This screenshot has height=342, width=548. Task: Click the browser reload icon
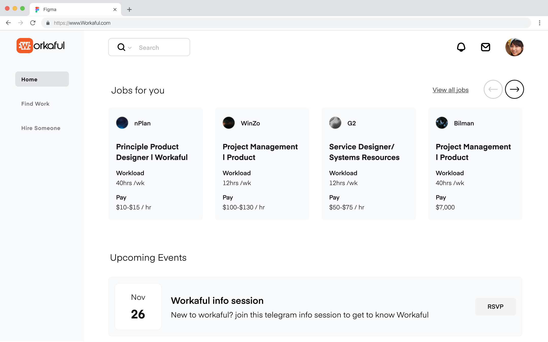pyautogui.click(x=33, y=23)
